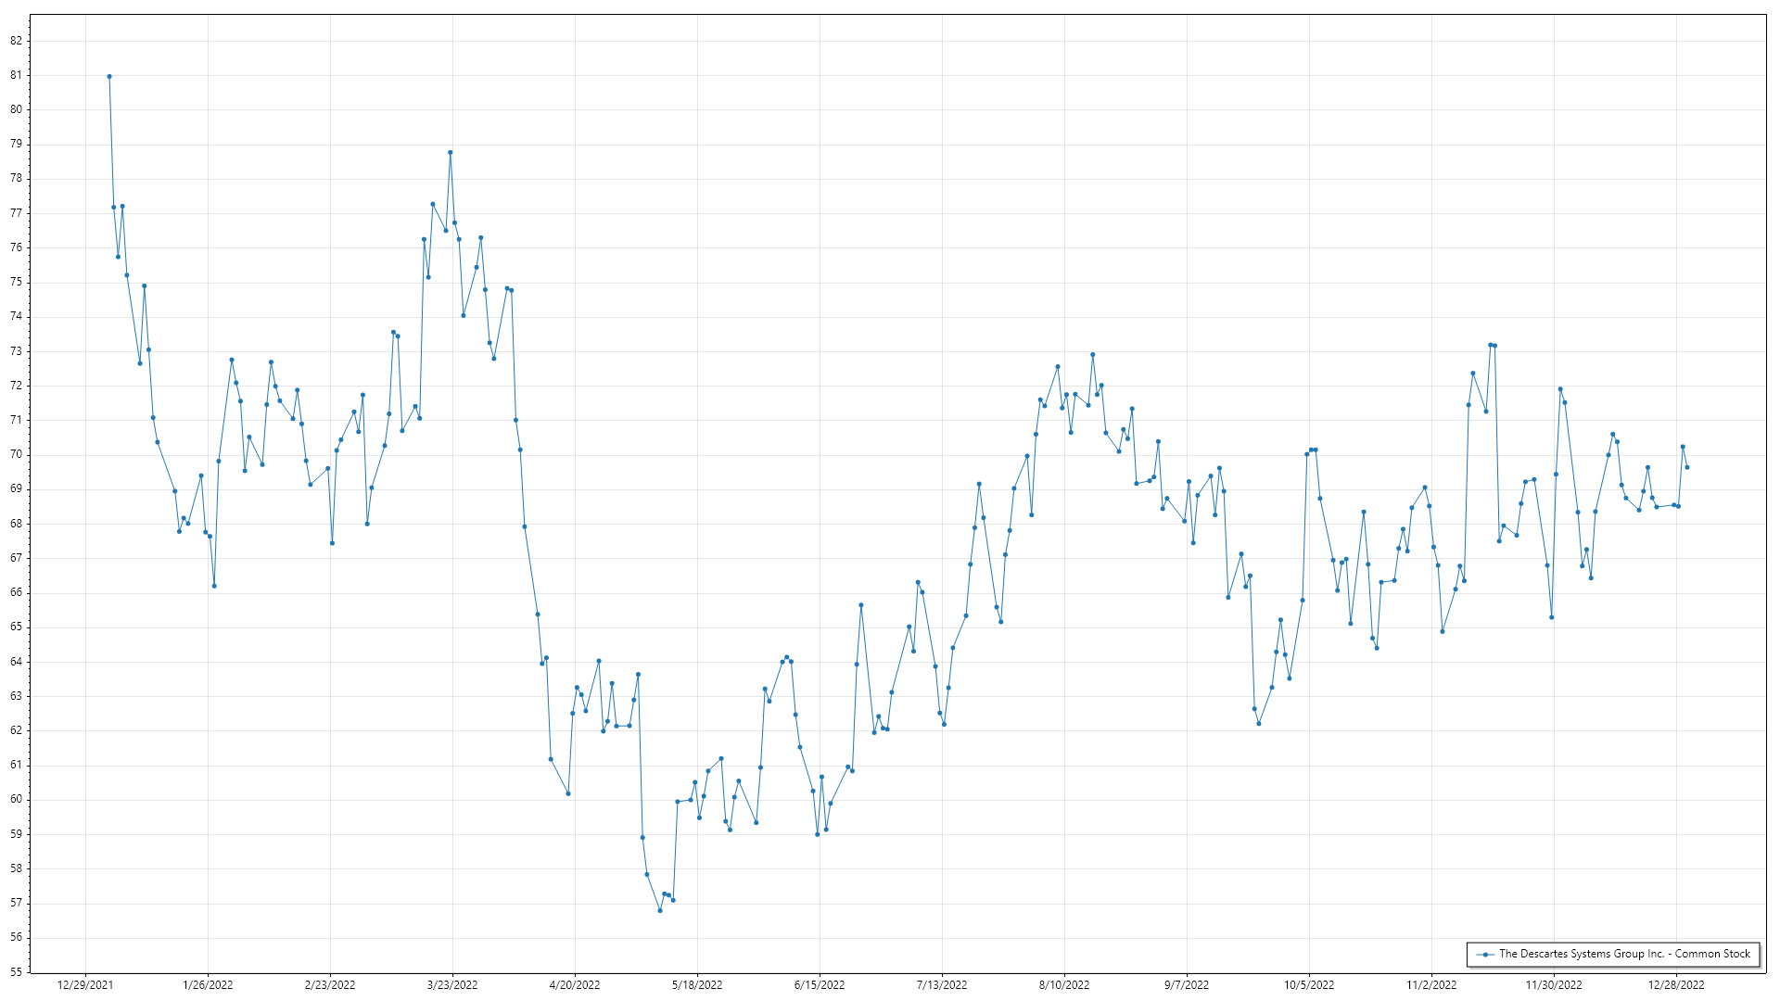The image size is (1780, 1001).
Task: Click the November data point peak near 73.2
Action: point(1490,345)
